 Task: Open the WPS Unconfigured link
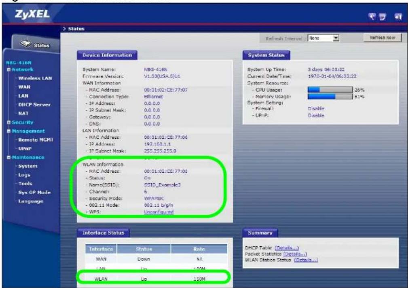coord(159,212)
